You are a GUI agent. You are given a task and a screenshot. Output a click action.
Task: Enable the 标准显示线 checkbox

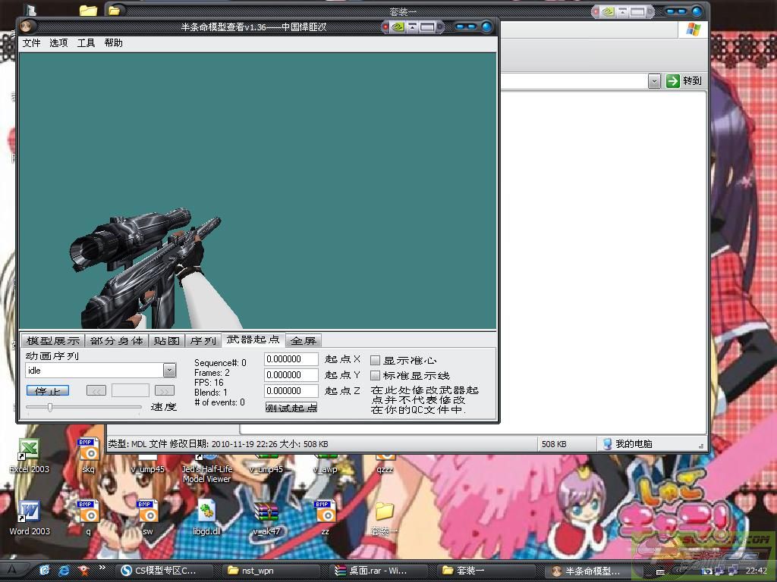coord(375,375)
